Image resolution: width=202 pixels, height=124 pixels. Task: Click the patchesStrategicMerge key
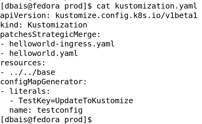[50, 34]
